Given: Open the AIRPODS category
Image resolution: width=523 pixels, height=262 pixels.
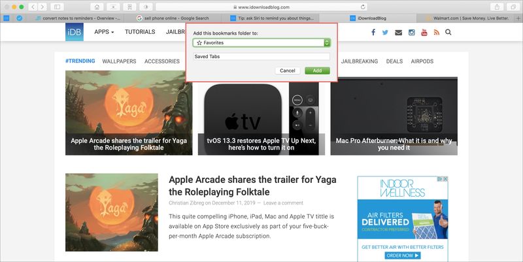Looking at the screenshot, I should 422,61.
